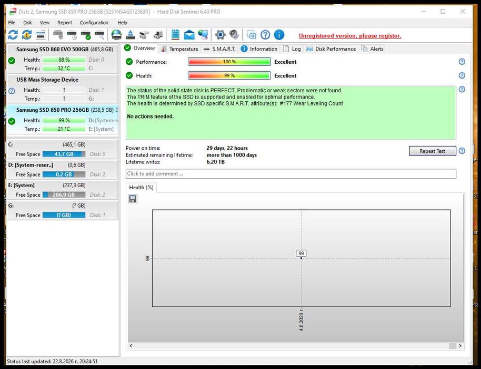
Task: Select the USB Mass Storage Device entry
Action: [62, 90]
